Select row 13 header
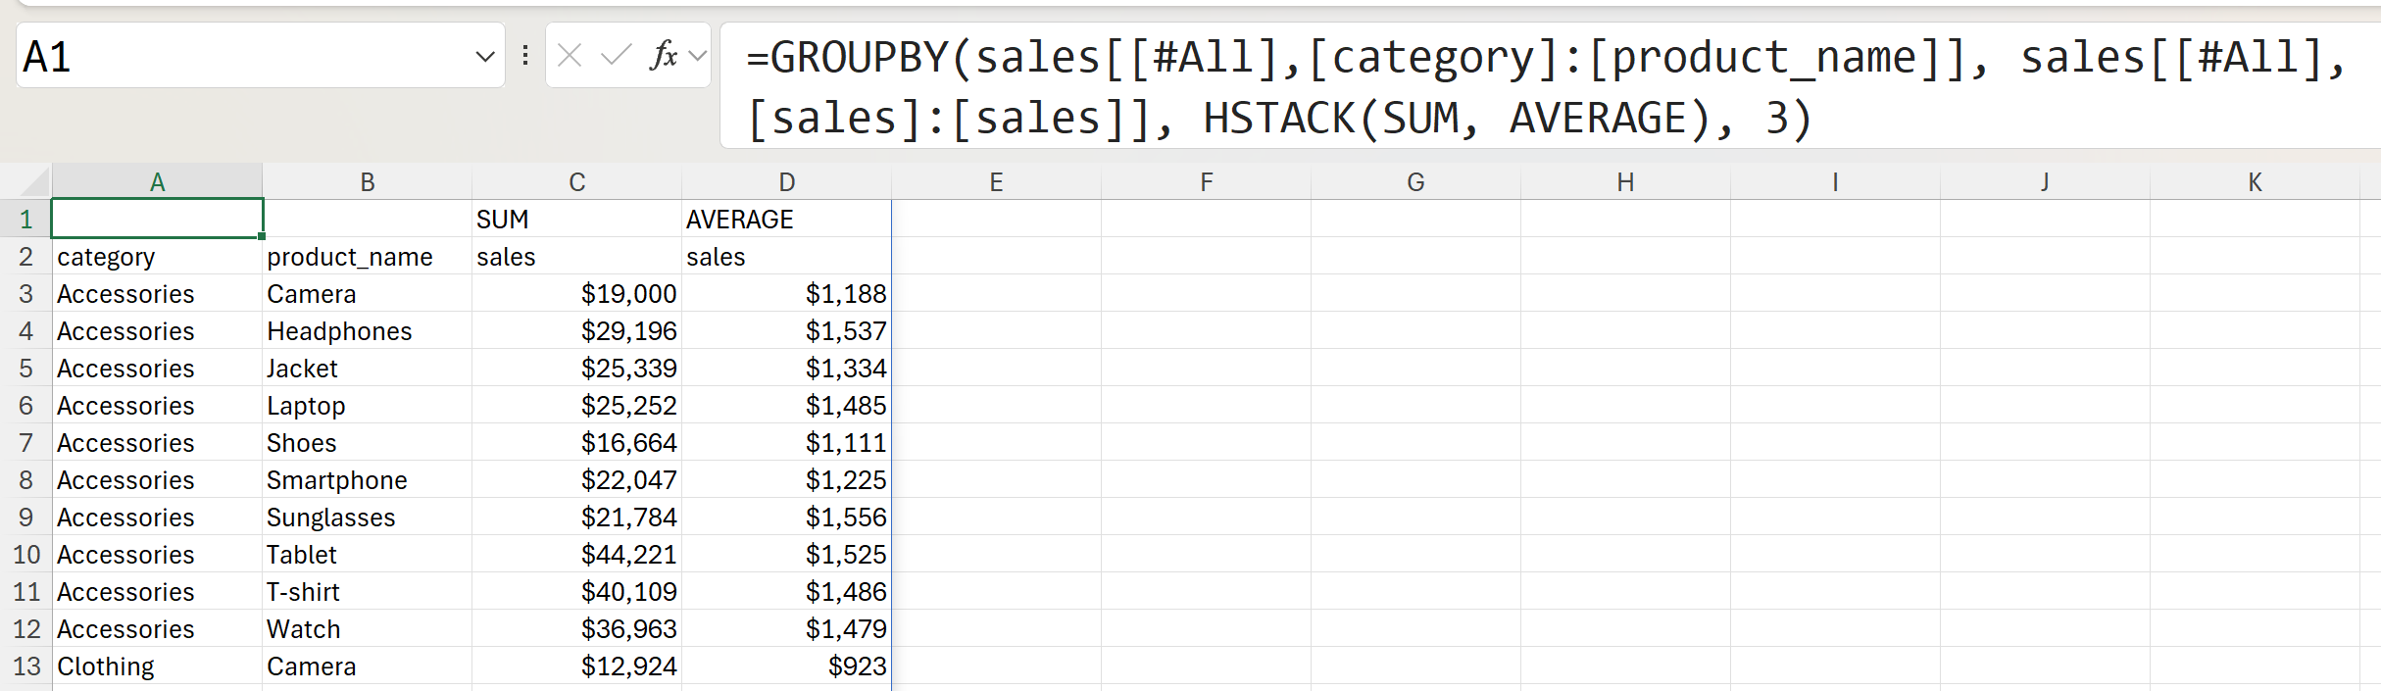 26,666
